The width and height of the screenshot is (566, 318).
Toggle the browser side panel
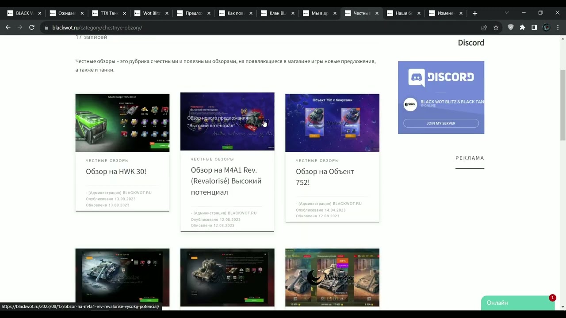point(534,27)
